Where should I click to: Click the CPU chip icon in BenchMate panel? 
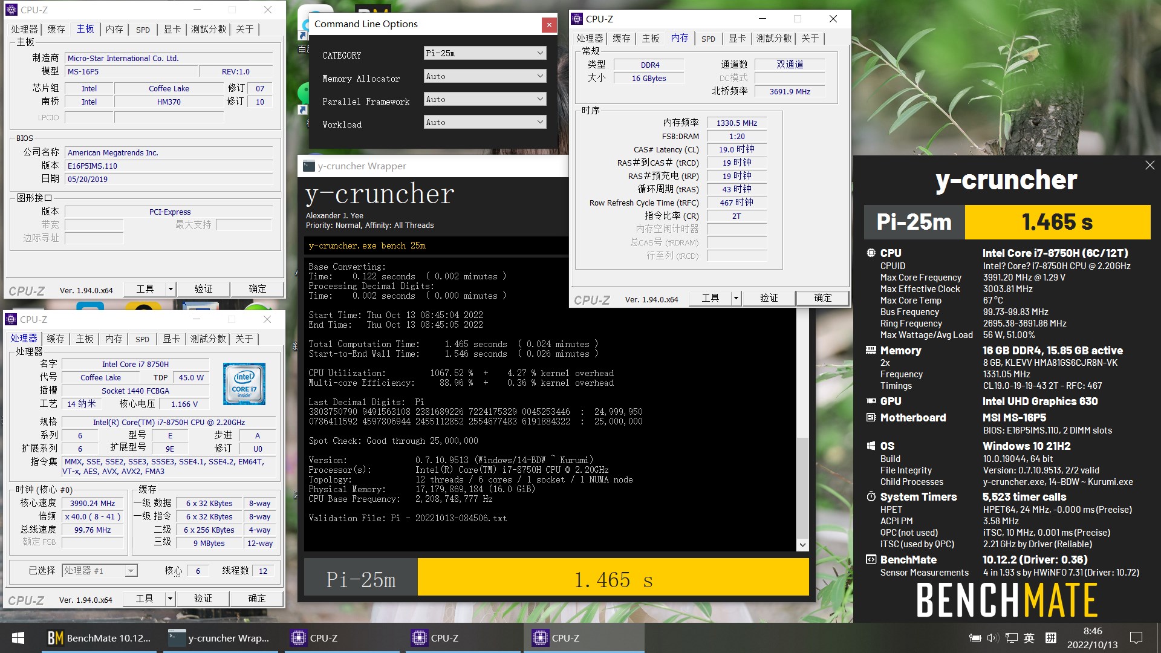tap(871, 253)
